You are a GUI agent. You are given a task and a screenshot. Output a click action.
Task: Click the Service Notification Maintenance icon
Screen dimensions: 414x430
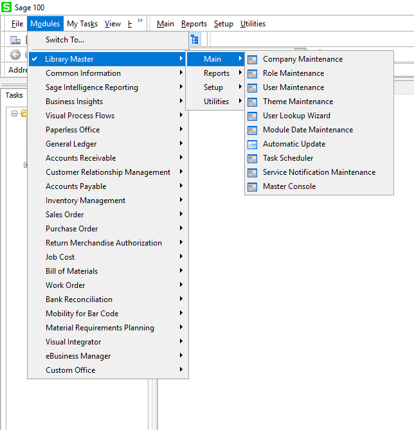252,172
